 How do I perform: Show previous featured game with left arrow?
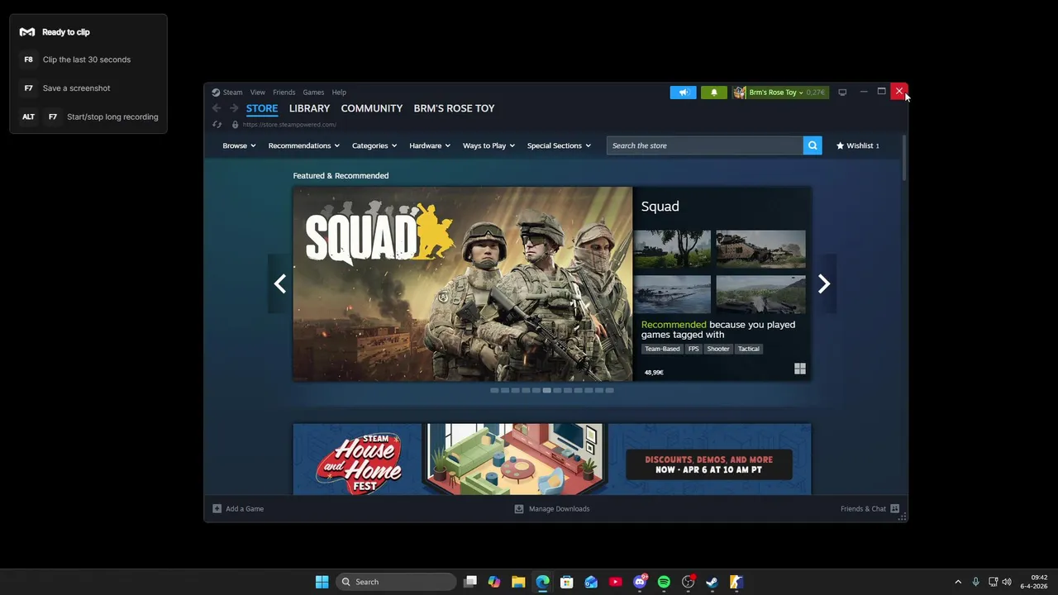tap(279, 283)
